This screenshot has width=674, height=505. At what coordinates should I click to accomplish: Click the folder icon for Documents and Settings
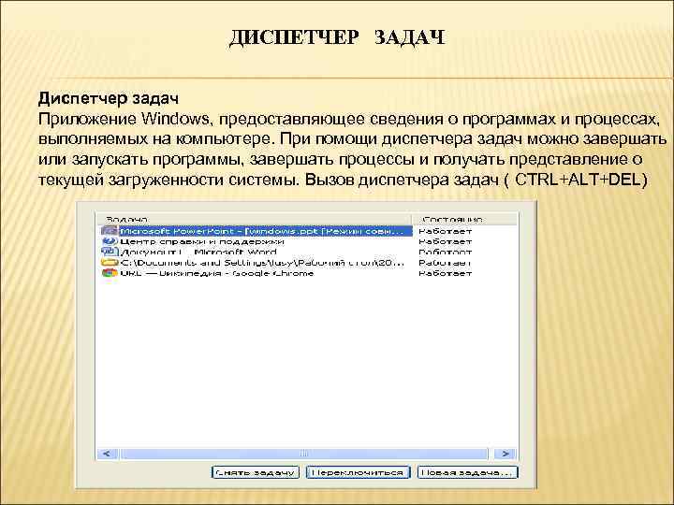(110, 262)
